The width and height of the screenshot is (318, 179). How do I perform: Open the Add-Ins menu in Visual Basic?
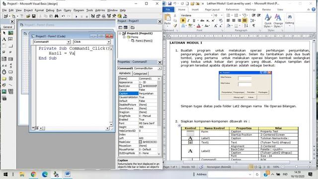tap(100, 10)
